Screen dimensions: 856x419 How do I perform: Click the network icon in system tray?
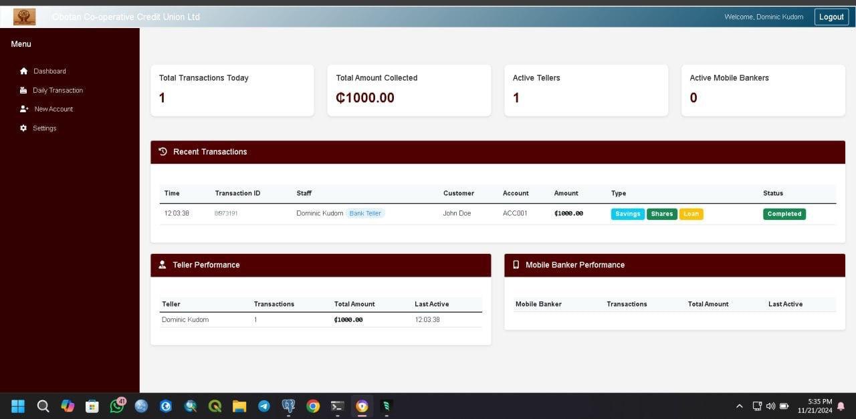click(757, 406)
